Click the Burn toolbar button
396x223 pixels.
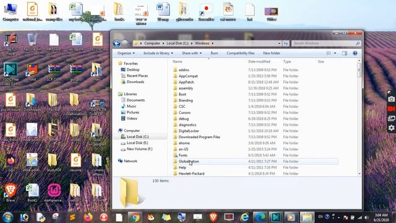coord(214,53)
